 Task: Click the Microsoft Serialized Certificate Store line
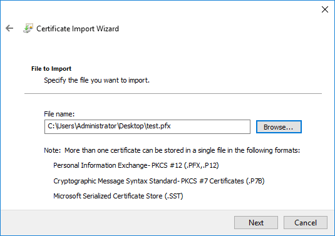pyautogui.click(x=118, y=196)
